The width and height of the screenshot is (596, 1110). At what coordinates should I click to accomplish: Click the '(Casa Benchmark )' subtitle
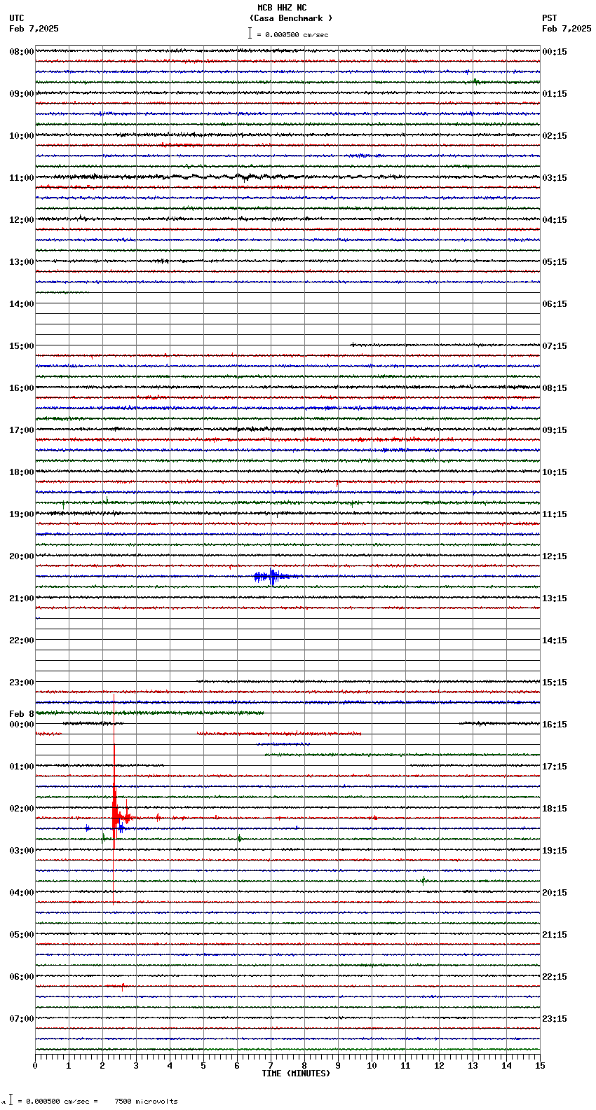pyautogui.click(x=291, y=18)
